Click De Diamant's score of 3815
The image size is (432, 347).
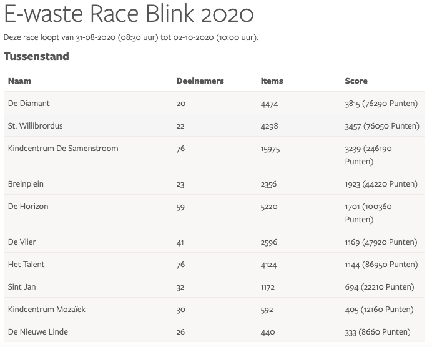[x=353, y=104]
